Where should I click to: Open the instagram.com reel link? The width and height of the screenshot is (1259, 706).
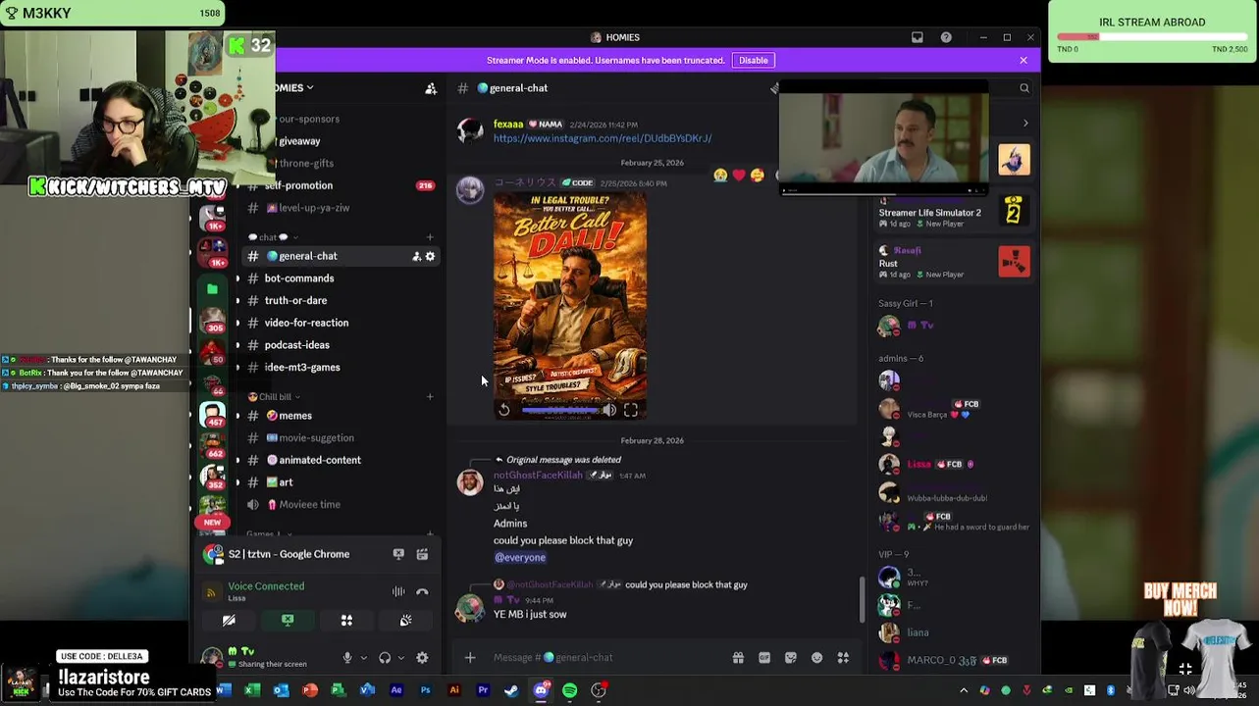click(603, 138)
